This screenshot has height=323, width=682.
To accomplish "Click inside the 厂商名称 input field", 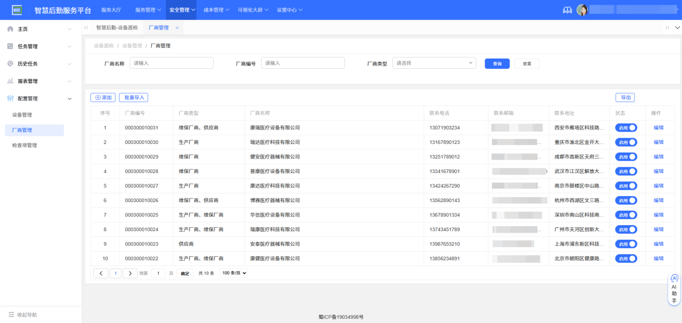I will pyautogui.click(x=171, y=63).
